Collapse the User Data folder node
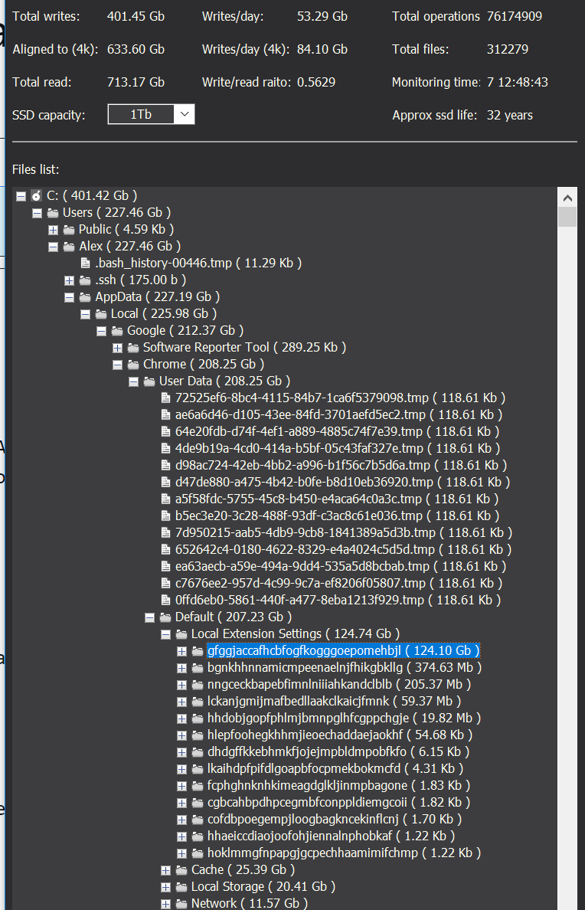 (x=133, y=381)
